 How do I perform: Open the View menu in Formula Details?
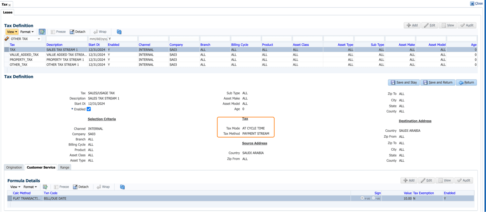(15, 187)
